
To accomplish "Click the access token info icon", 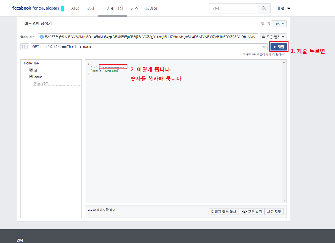I will pyautogui.click(x=41, y=37).
